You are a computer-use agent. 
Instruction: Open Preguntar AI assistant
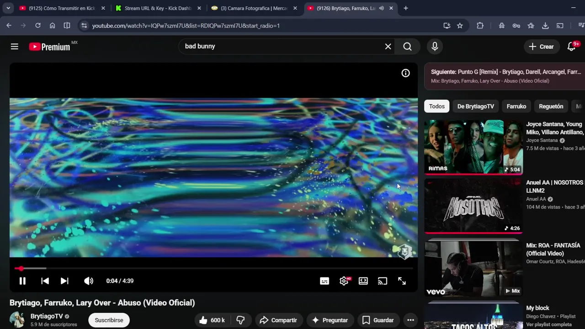pyautogui.click(x=330, y=320)
